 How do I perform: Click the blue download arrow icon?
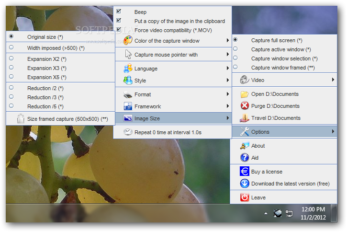tap(245, 184)
